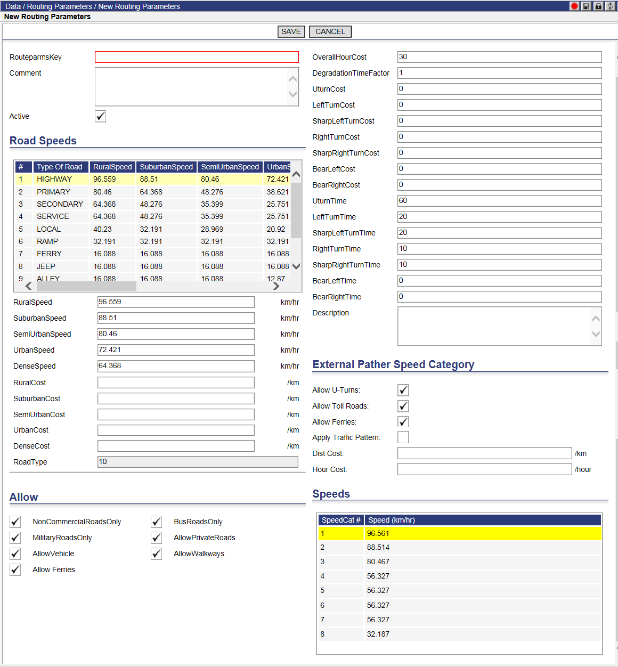
Task: Uncheck Allow Toll Roads checkbox
Action: [403, 406]
